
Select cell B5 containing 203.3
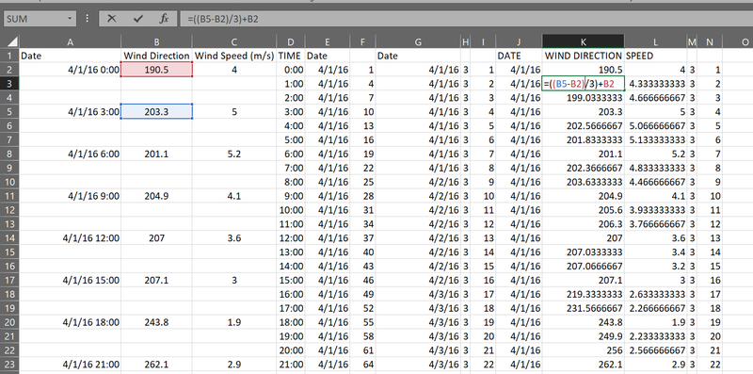(x=156, y=112)
